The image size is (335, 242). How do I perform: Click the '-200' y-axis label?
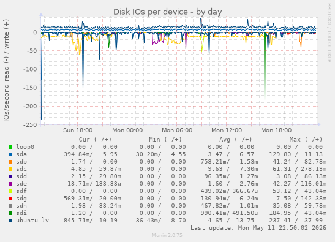coord(30,106)
